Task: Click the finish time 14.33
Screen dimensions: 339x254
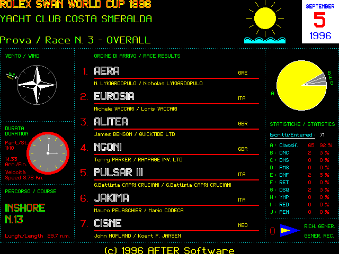Action: click(x=11, y=159)
